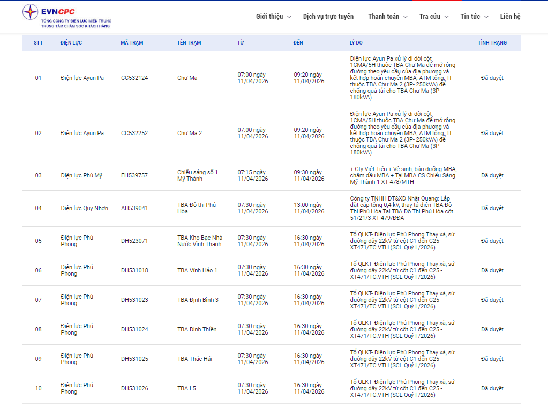The width and height of the screenshot is (548, 407).
Task: Select TBA Kho Bạc Nhà Nước Vĩnh Thạnh
Action: [200, 241]
